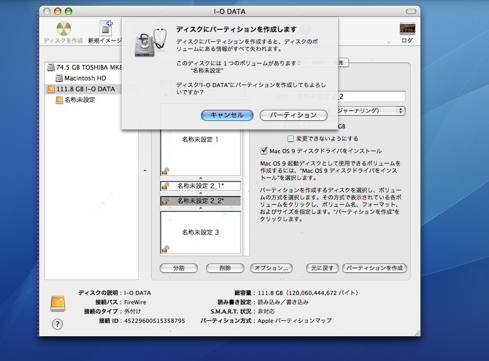This screenshot has width=489, height=361.
Task: Click the toolbar show/hide pill button in title bar
Action: [x=411, y=11]
